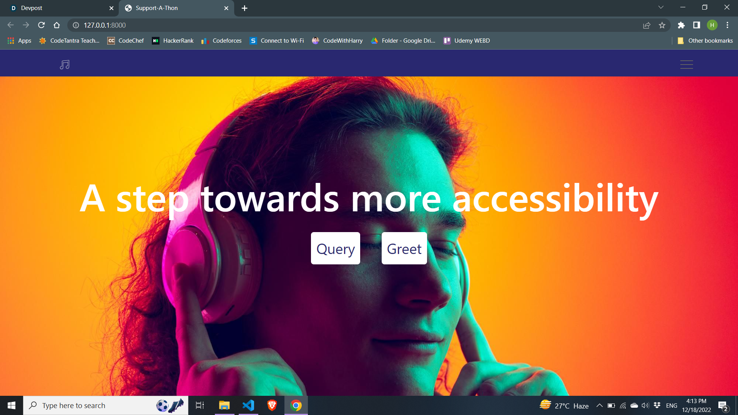Screen dimensions: 738x415
Task: Launch Visual Studio Code from taskbar
Action: [x=248, y=405]
